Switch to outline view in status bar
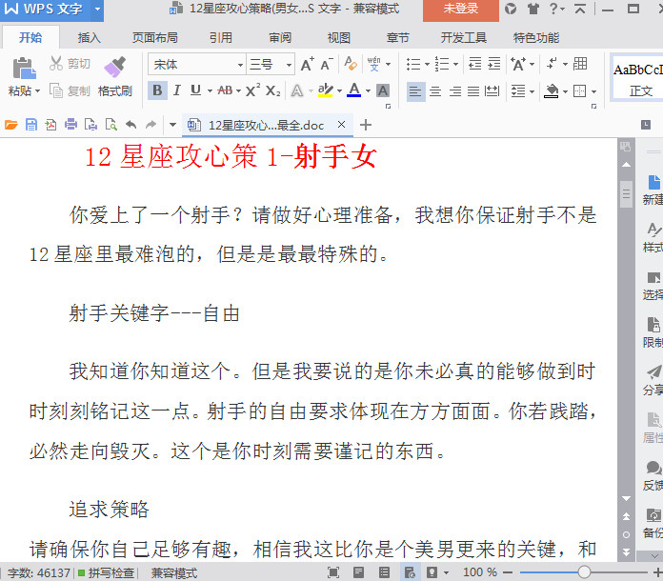The height and width of the screenshot is (581, 663). 384,572
